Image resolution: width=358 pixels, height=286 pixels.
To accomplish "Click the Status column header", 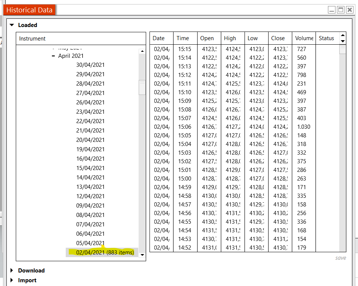I will tap(328, 38).
